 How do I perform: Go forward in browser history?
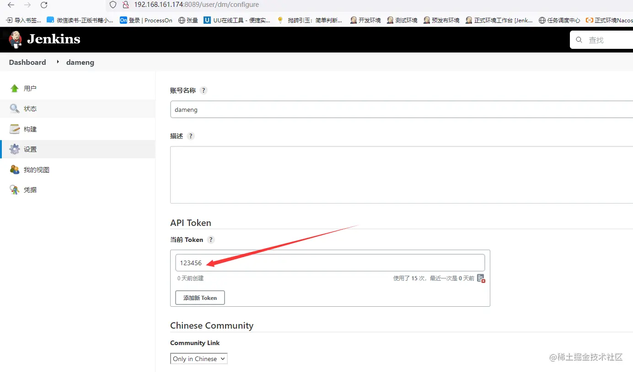27,5
